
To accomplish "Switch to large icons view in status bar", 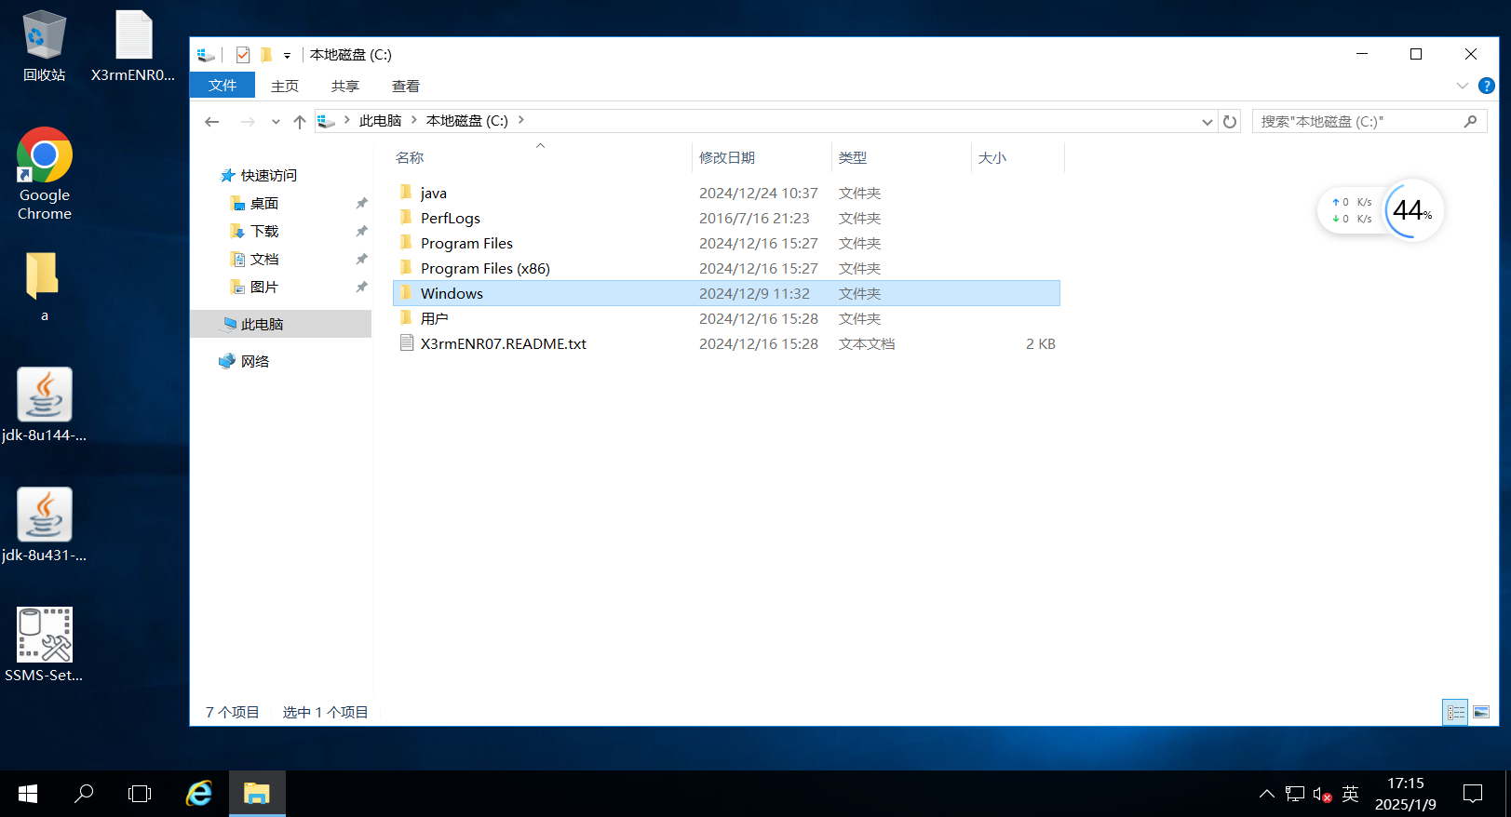I will (1481, 713).
